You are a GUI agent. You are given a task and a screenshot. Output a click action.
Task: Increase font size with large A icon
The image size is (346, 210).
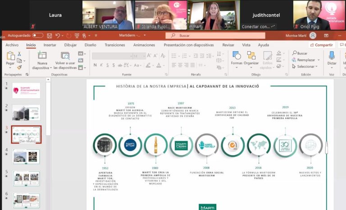click(149, 55)
